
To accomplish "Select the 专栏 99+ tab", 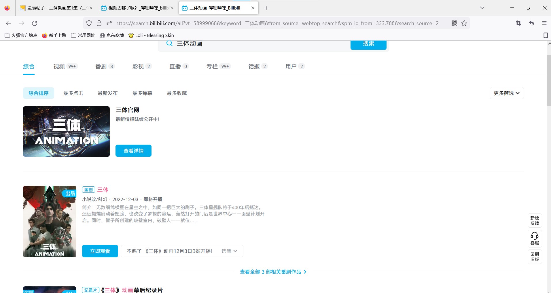I will coord(219,67).
